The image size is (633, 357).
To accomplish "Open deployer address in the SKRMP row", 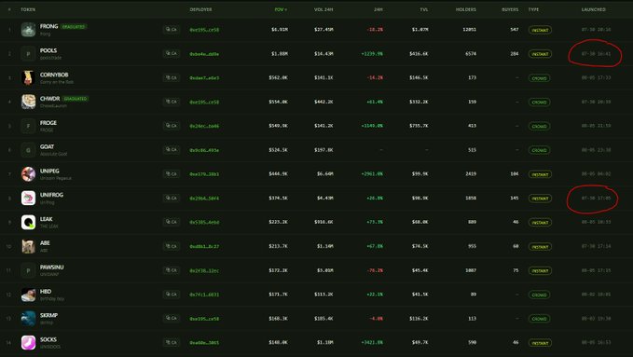I will coord(204,319).
